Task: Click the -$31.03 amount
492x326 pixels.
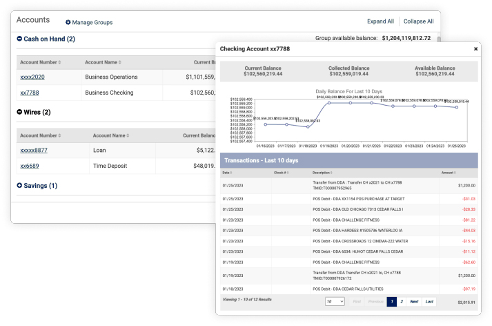Action: pyautogui.click(x=469, y=199)
